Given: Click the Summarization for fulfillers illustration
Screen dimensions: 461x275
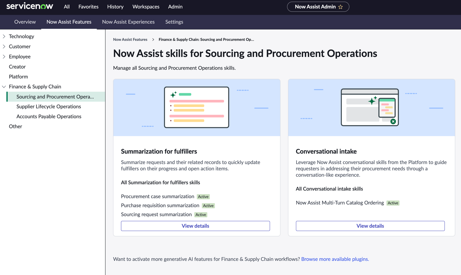Looking at the screenshot, I should pyautogui.click(x=197, y=107).
